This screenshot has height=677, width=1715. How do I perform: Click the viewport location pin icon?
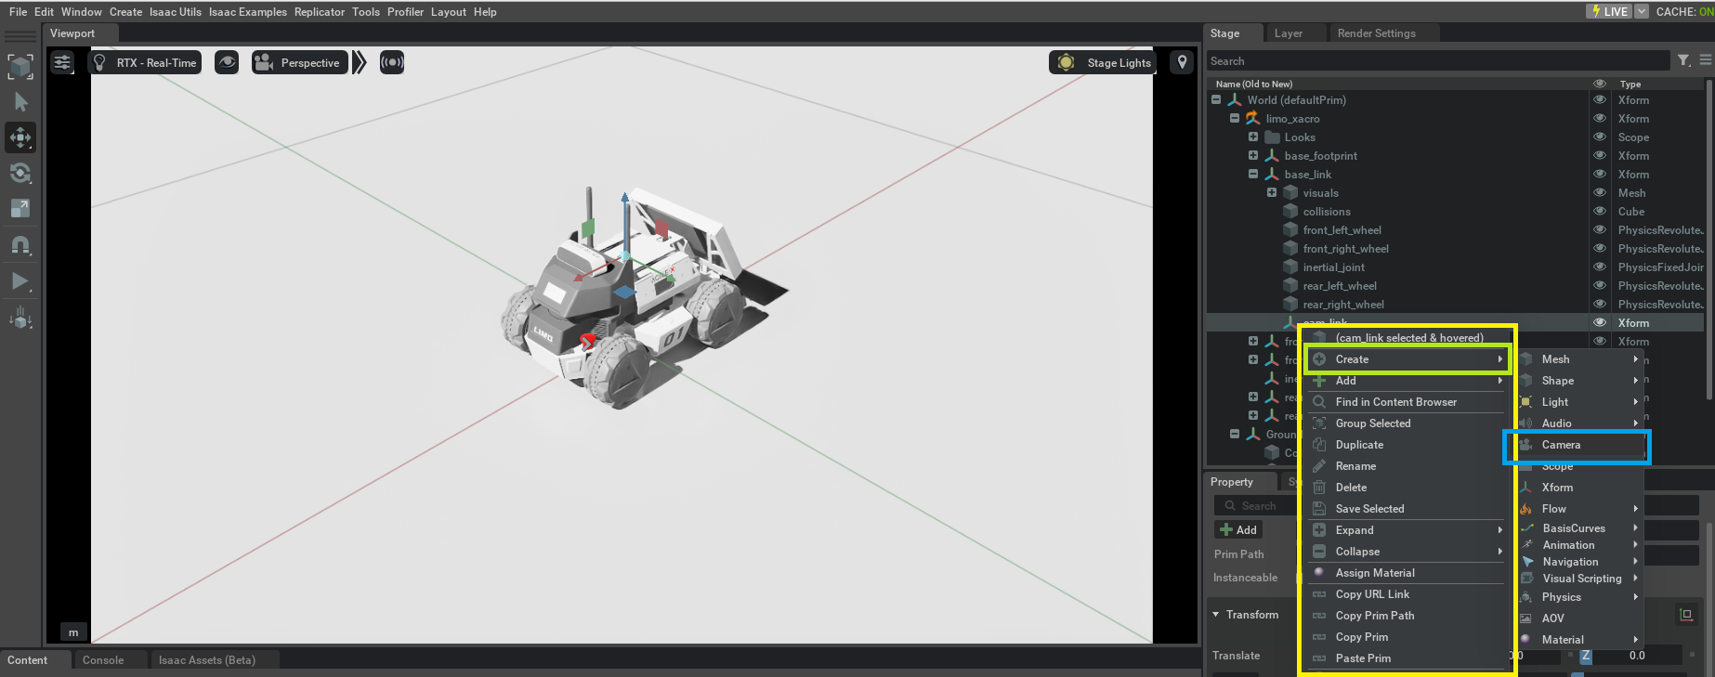tap(1182, 62)
